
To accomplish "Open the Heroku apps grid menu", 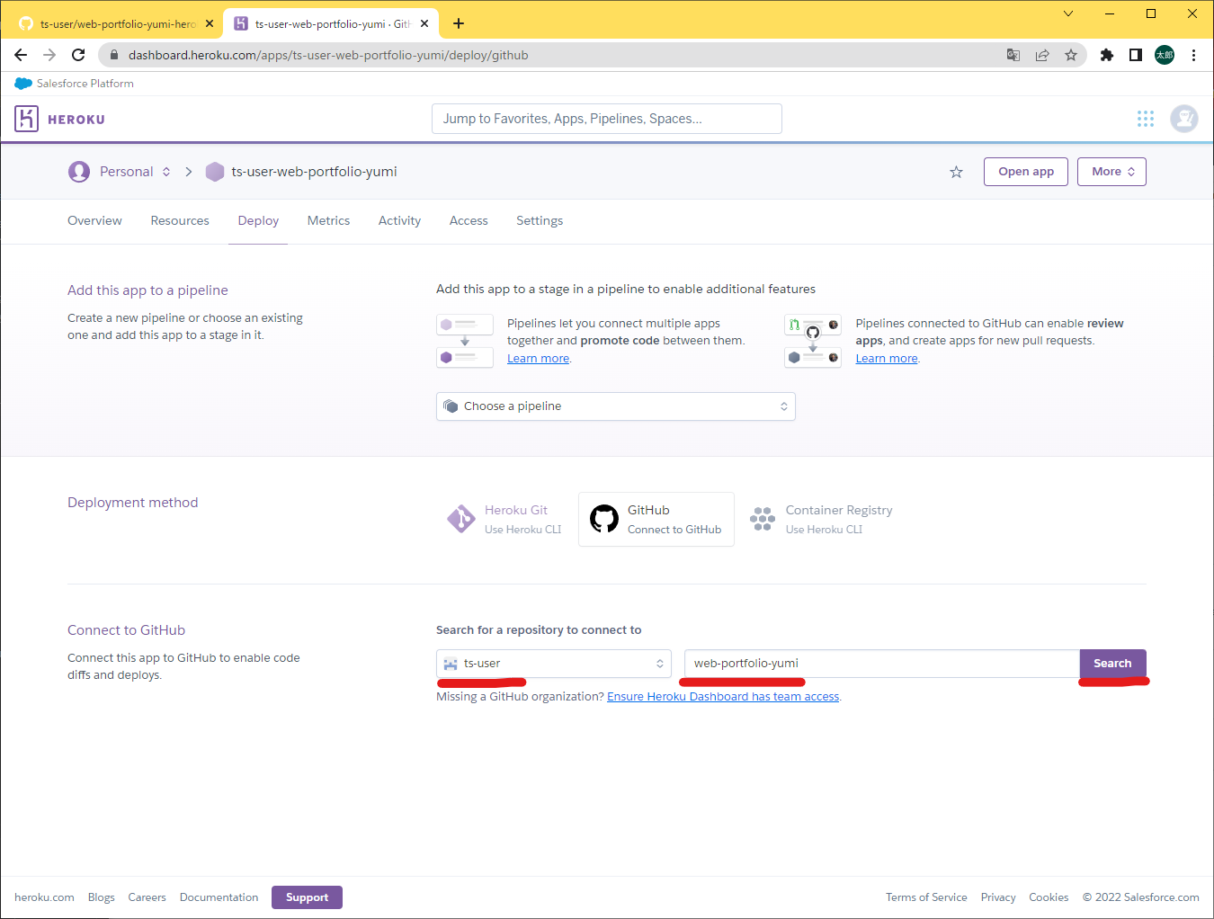I will [x=1146, y=119].
